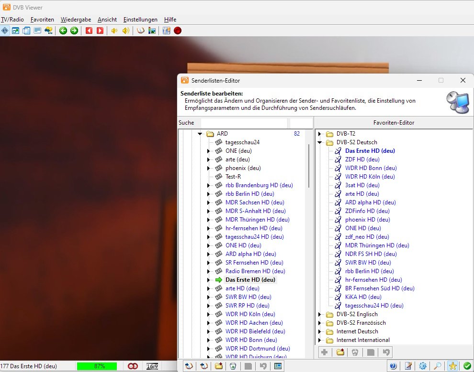Click the green next channel arrow

[74, 31]
